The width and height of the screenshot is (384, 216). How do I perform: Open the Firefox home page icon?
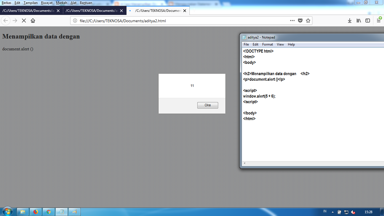point(33,21)
